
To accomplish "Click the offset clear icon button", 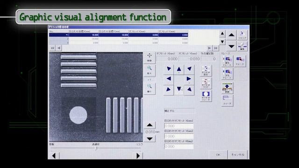I will tap(206, 83).
